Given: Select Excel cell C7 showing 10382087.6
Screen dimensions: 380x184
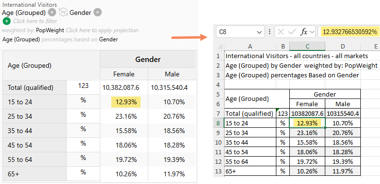Looking at the screenshot, I should (x=307, y=113).
